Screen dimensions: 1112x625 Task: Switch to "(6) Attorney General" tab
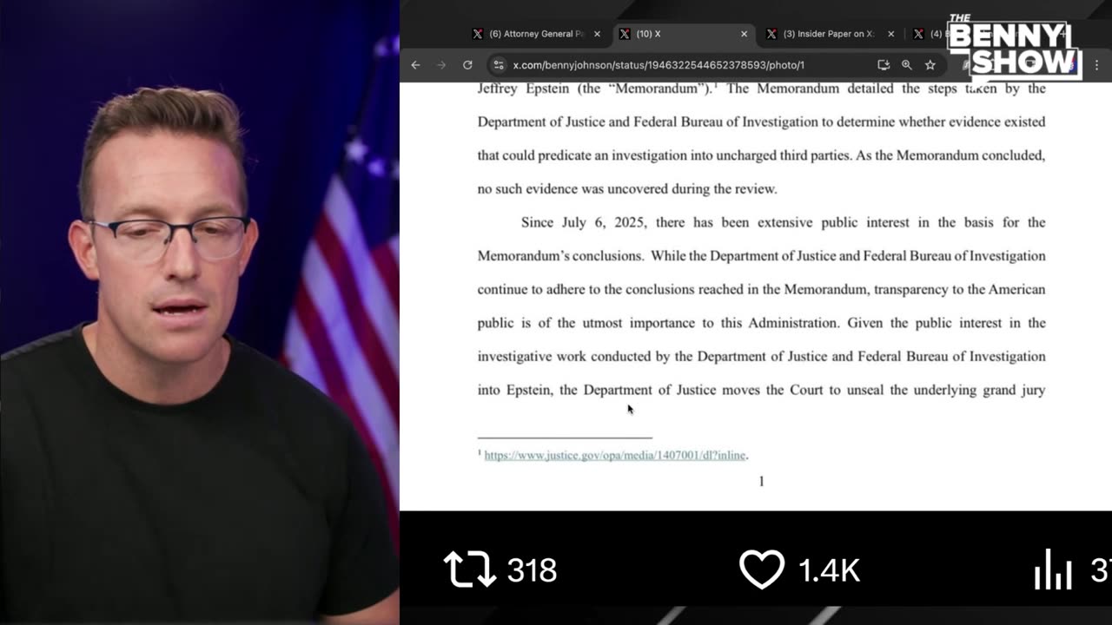point(537,34)
